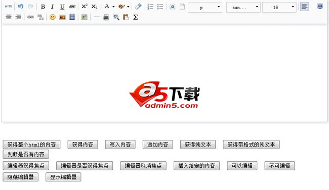Insert a video with film icon
The image size is (329, 190).
pyautogui.click(x=72, y=17)
